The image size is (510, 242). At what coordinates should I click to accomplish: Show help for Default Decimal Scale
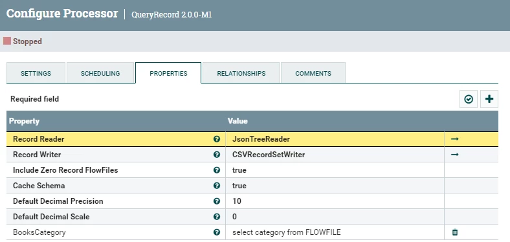click(217, 217)
